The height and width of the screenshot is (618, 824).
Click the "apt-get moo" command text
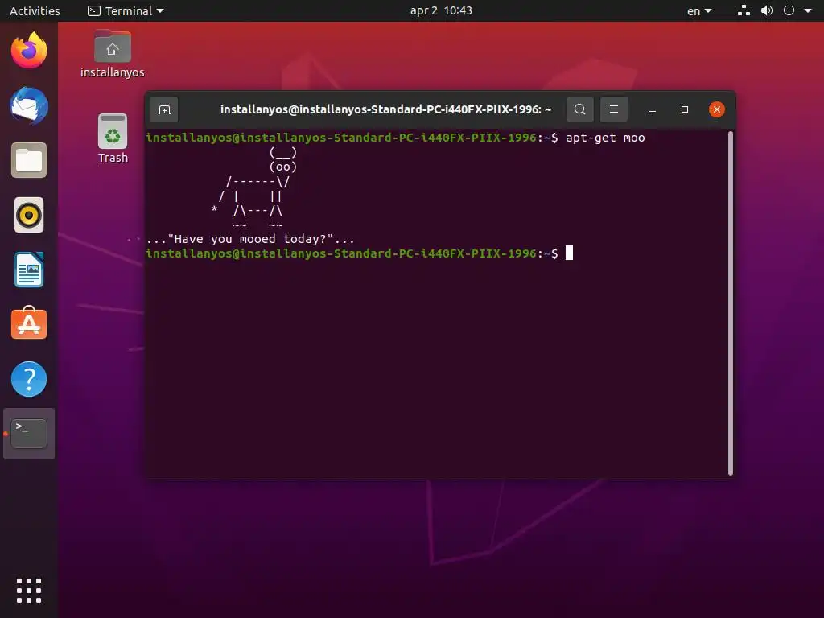click(x=605, y=138)
